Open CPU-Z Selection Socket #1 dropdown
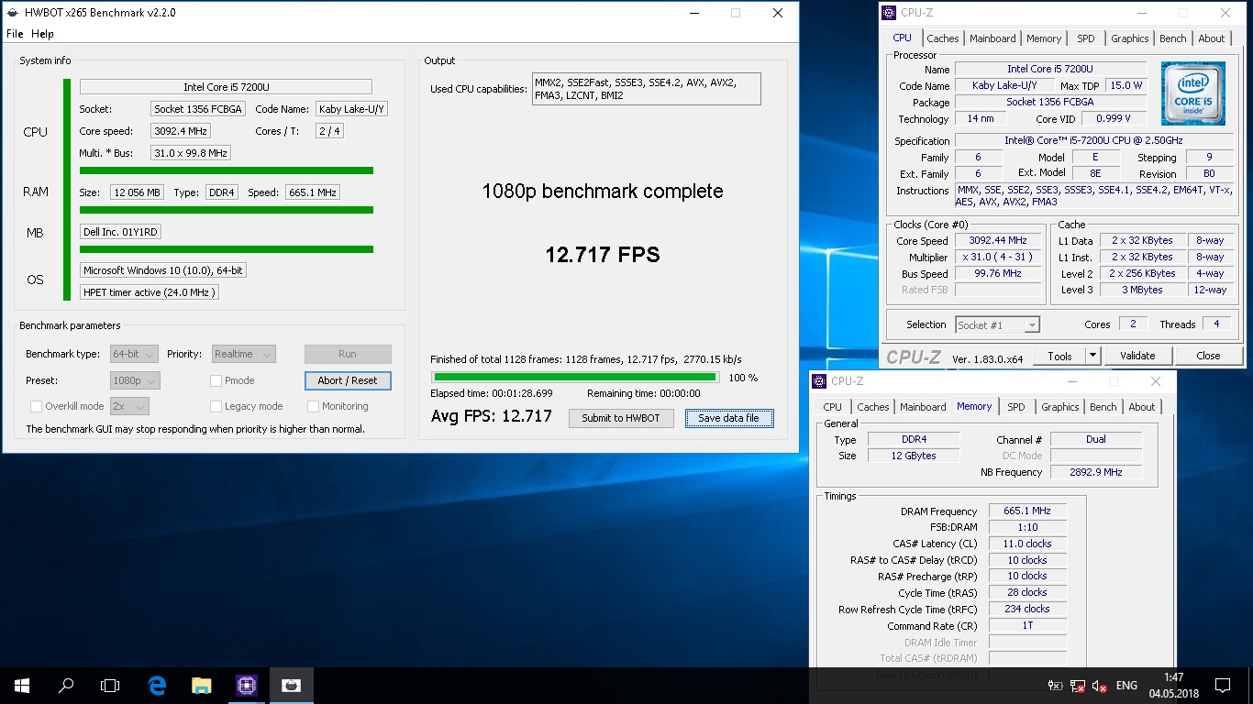 point(998,324)
